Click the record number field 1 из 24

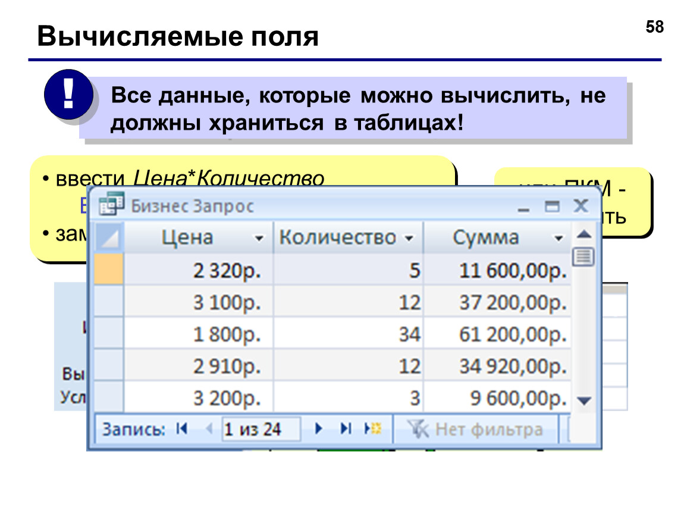click(x=261, y=430)
